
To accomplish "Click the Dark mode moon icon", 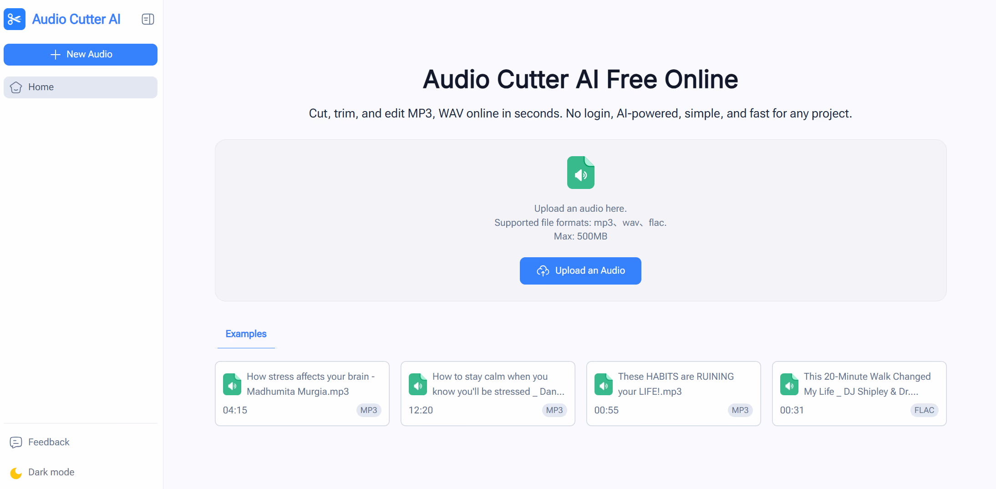I will (16, 473).
